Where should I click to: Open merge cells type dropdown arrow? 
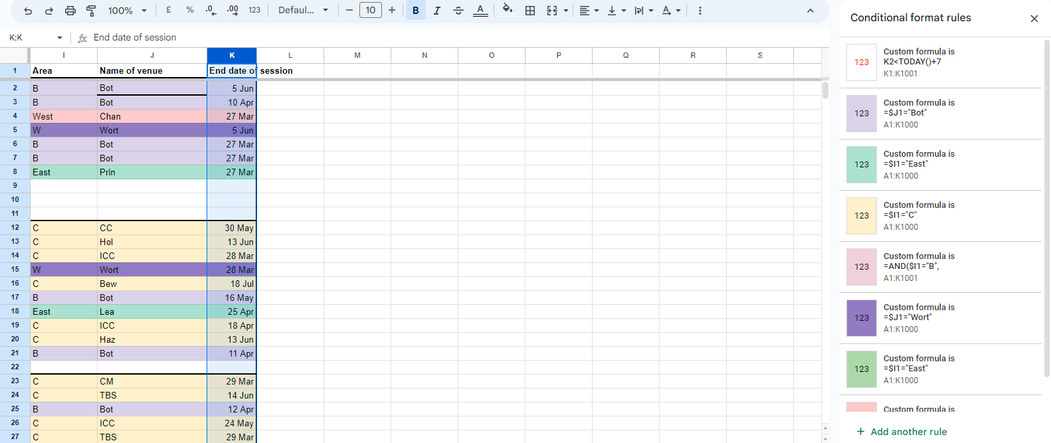click(x=566, y=11)
